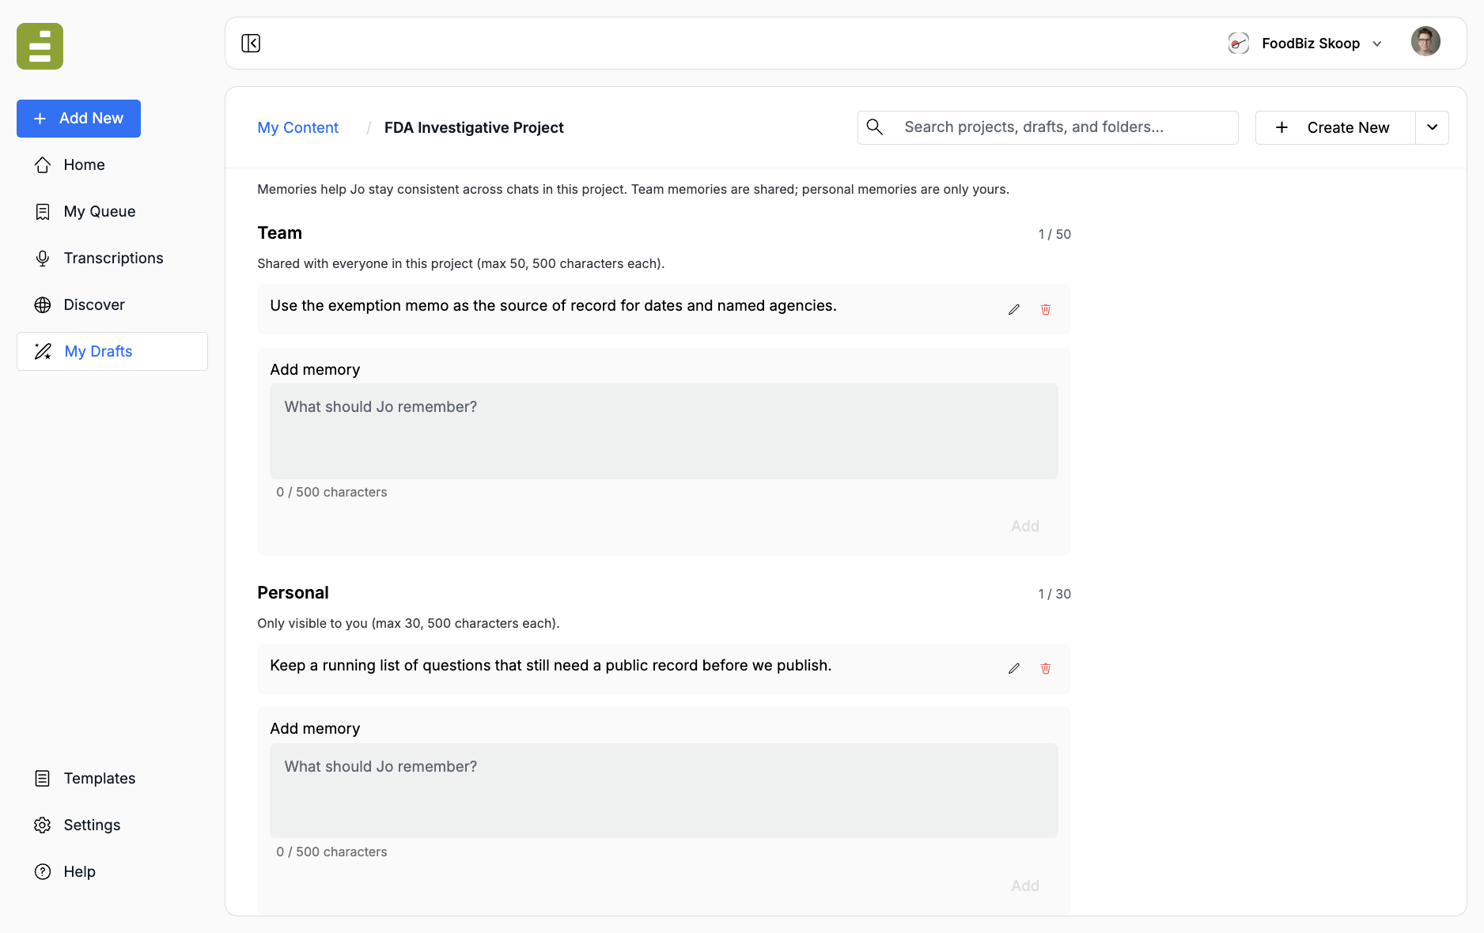Click the exemption memo memory text
This screenshot has width=1484, height=933.
tap(553, 306)
